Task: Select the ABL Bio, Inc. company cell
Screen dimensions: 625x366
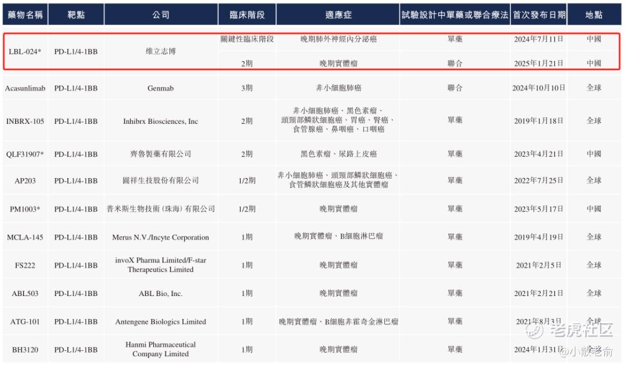Action: (x=161, y=294)
